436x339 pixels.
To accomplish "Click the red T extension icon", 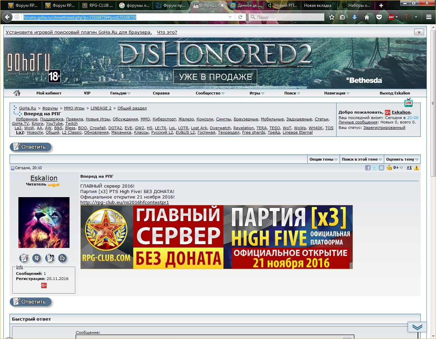I will pos(406,17).
